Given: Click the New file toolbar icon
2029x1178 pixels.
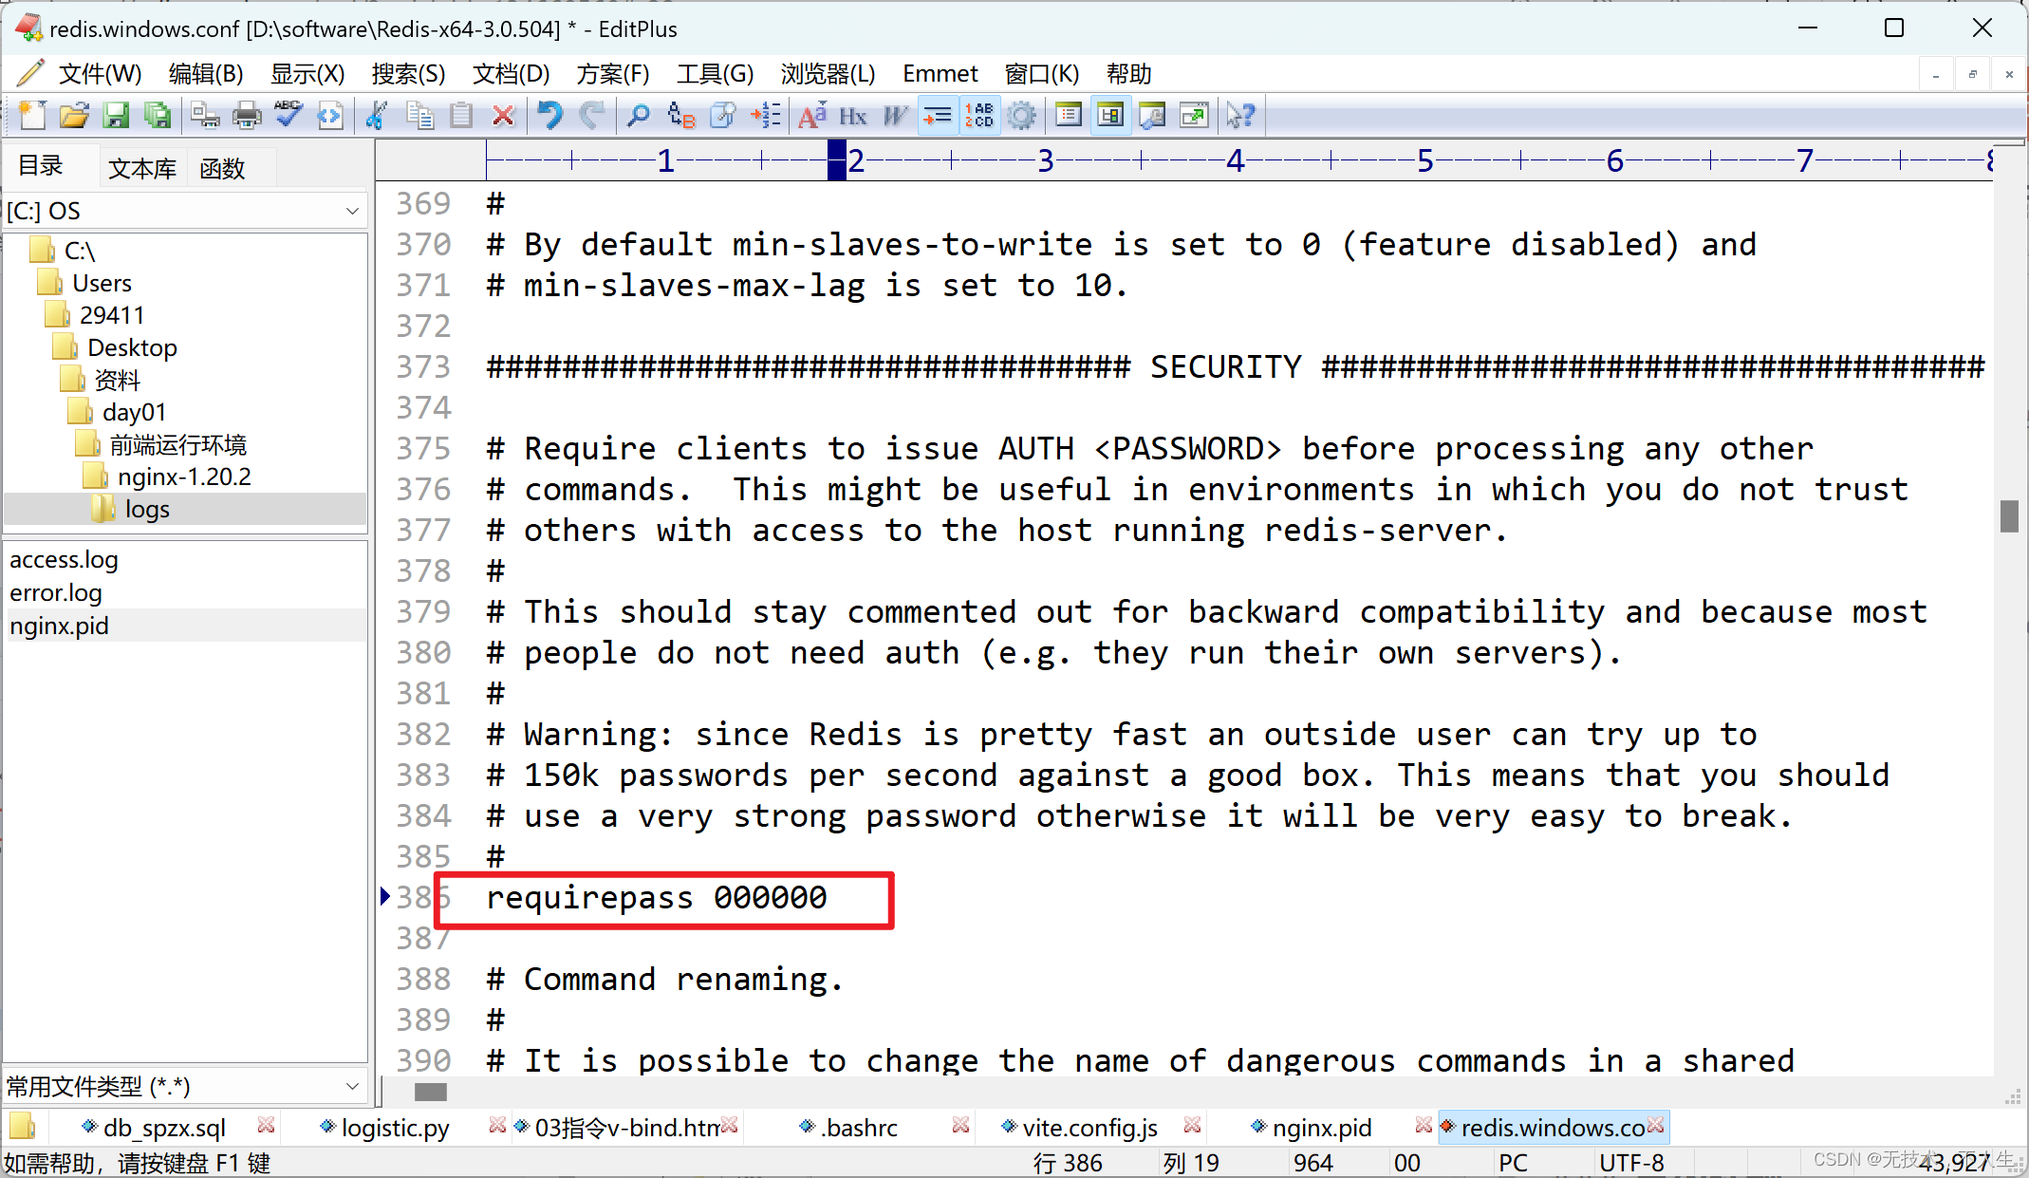Looking at the screenshot, I should tap(32, 116).
